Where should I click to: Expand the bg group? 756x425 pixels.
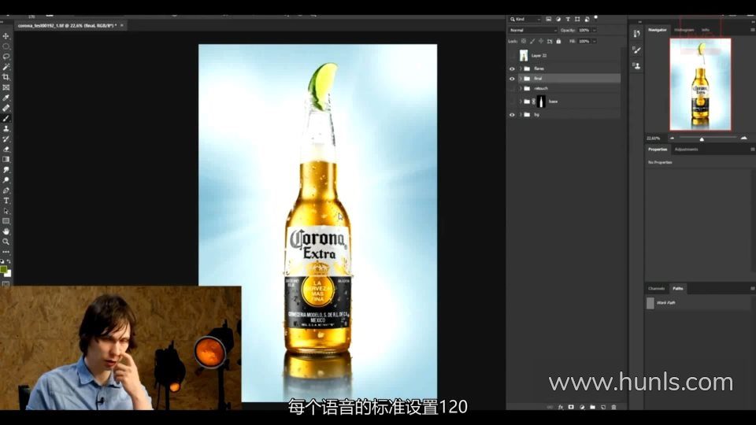tap(521, 115)
